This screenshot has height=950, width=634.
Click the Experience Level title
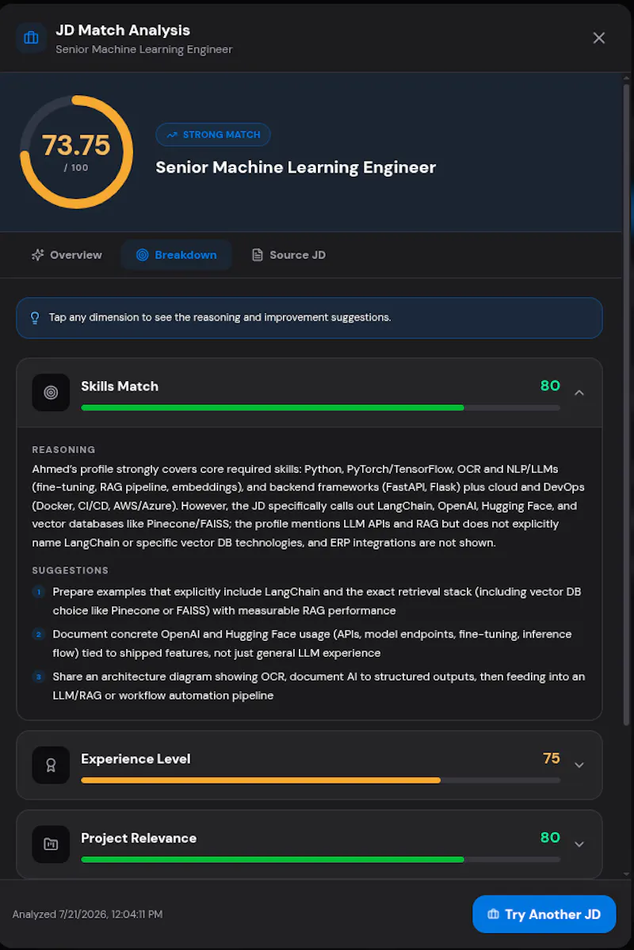136,759
